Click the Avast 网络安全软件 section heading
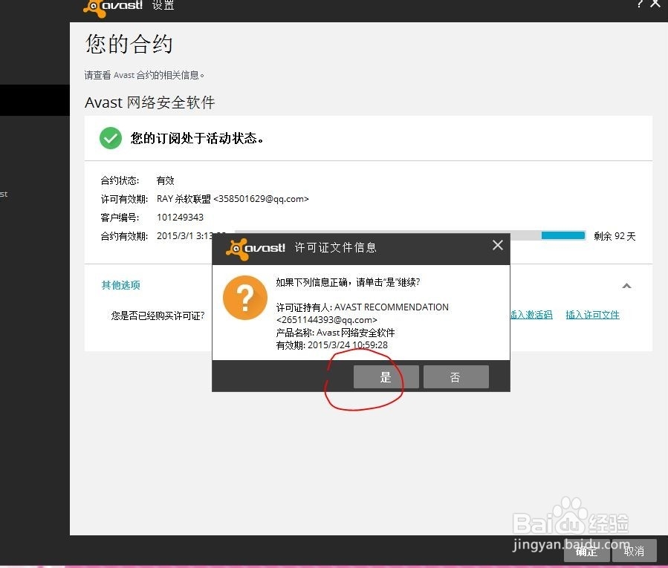668x568 pixels. pyautogui.click(x=150, y=102)
